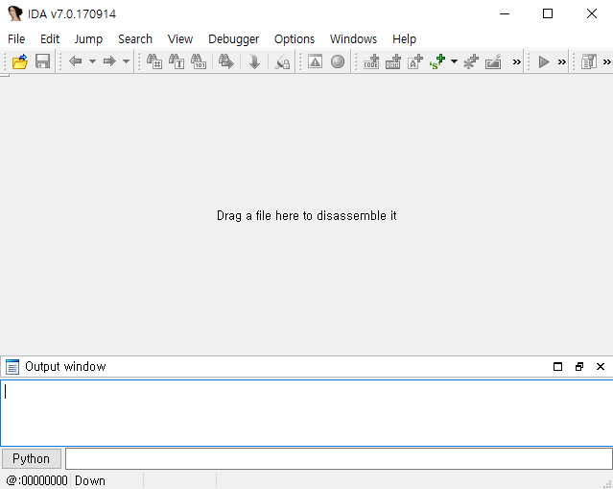
Task: Search for text with binoculars T icon
Action: pos(177,61)
